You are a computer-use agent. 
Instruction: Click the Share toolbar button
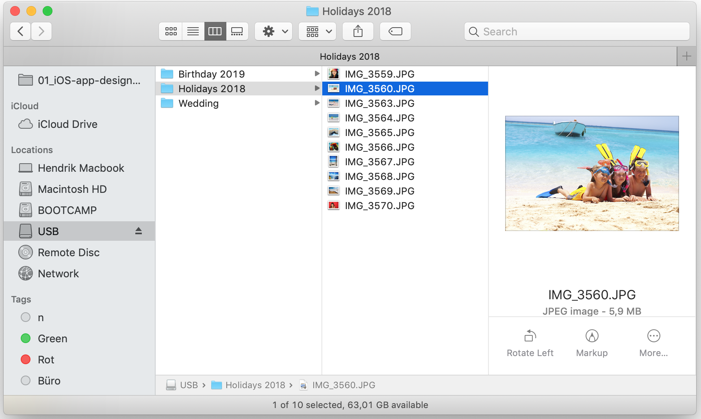tap(358, 31)
